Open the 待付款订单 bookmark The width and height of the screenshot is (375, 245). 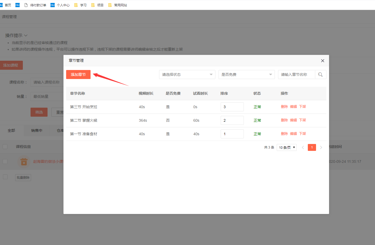click(35, 5)
